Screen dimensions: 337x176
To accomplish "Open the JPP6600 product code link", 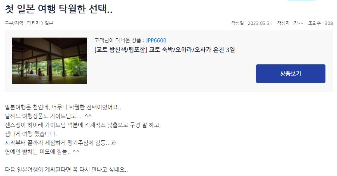I will 156,40.
